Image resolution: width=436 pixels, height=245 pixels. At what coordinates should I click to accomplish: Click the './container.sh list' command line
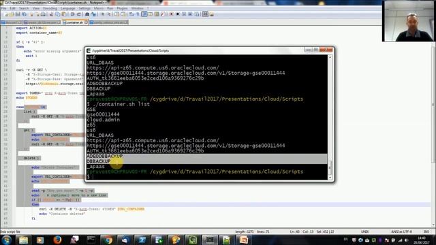(x=118, y=104)
